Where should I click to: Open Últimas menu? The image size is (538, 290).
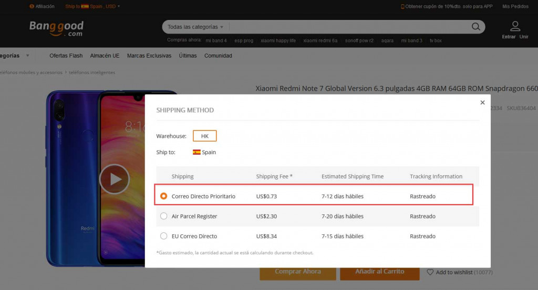pos(188,56)
